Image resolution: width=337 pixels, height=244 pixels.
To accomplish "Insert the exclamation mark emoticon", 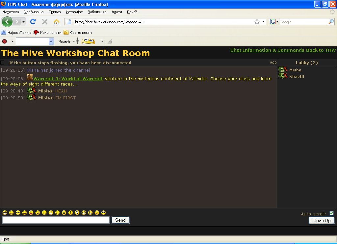I will 70,213.
